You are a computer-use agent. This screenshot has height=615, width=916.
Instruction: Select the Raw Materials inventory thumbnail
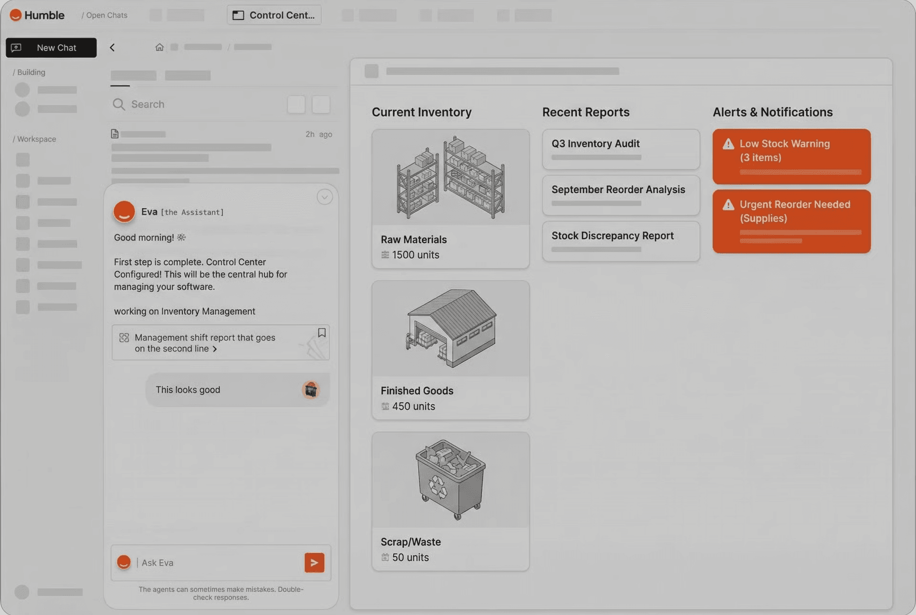pyautogui.click(x=450, y=178)
